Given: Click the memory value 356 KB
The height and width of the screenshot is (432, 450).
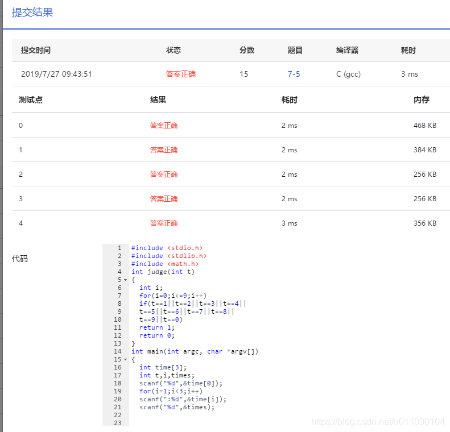Looking at the screenshot, I should 425,223.
